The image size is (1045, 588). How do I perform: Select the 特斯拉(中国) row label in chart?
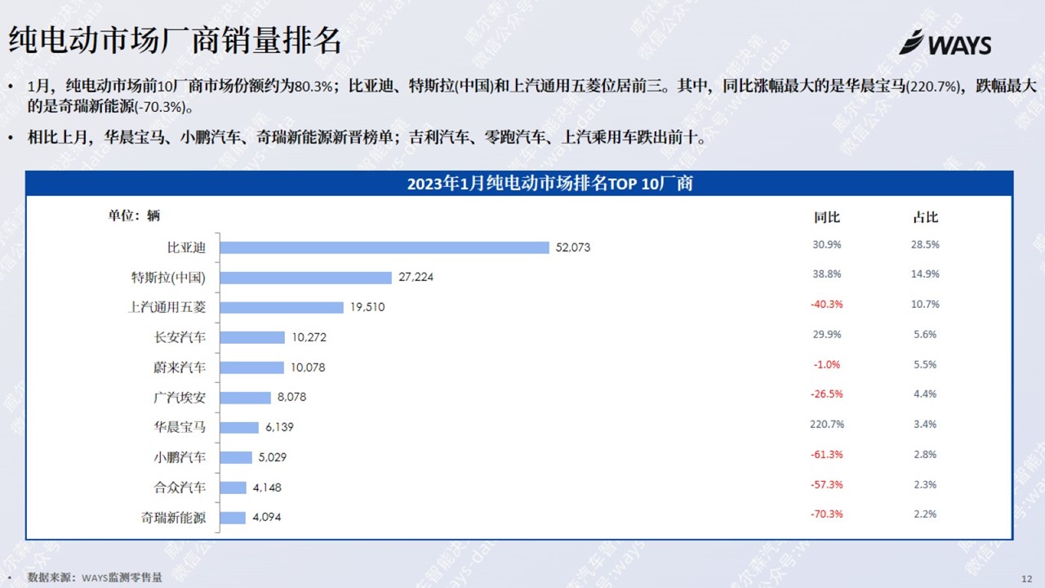[x=169, y=277]
